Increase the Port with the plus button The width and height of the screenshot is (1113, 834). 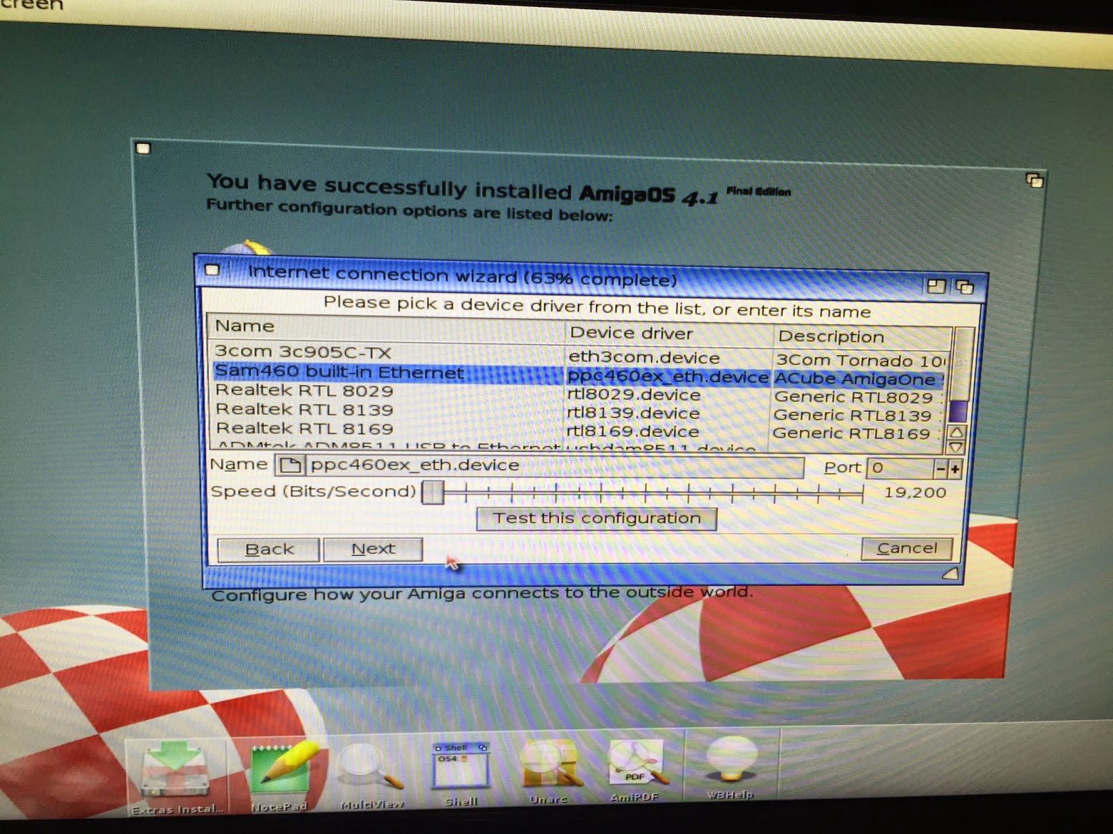point(955,469)
